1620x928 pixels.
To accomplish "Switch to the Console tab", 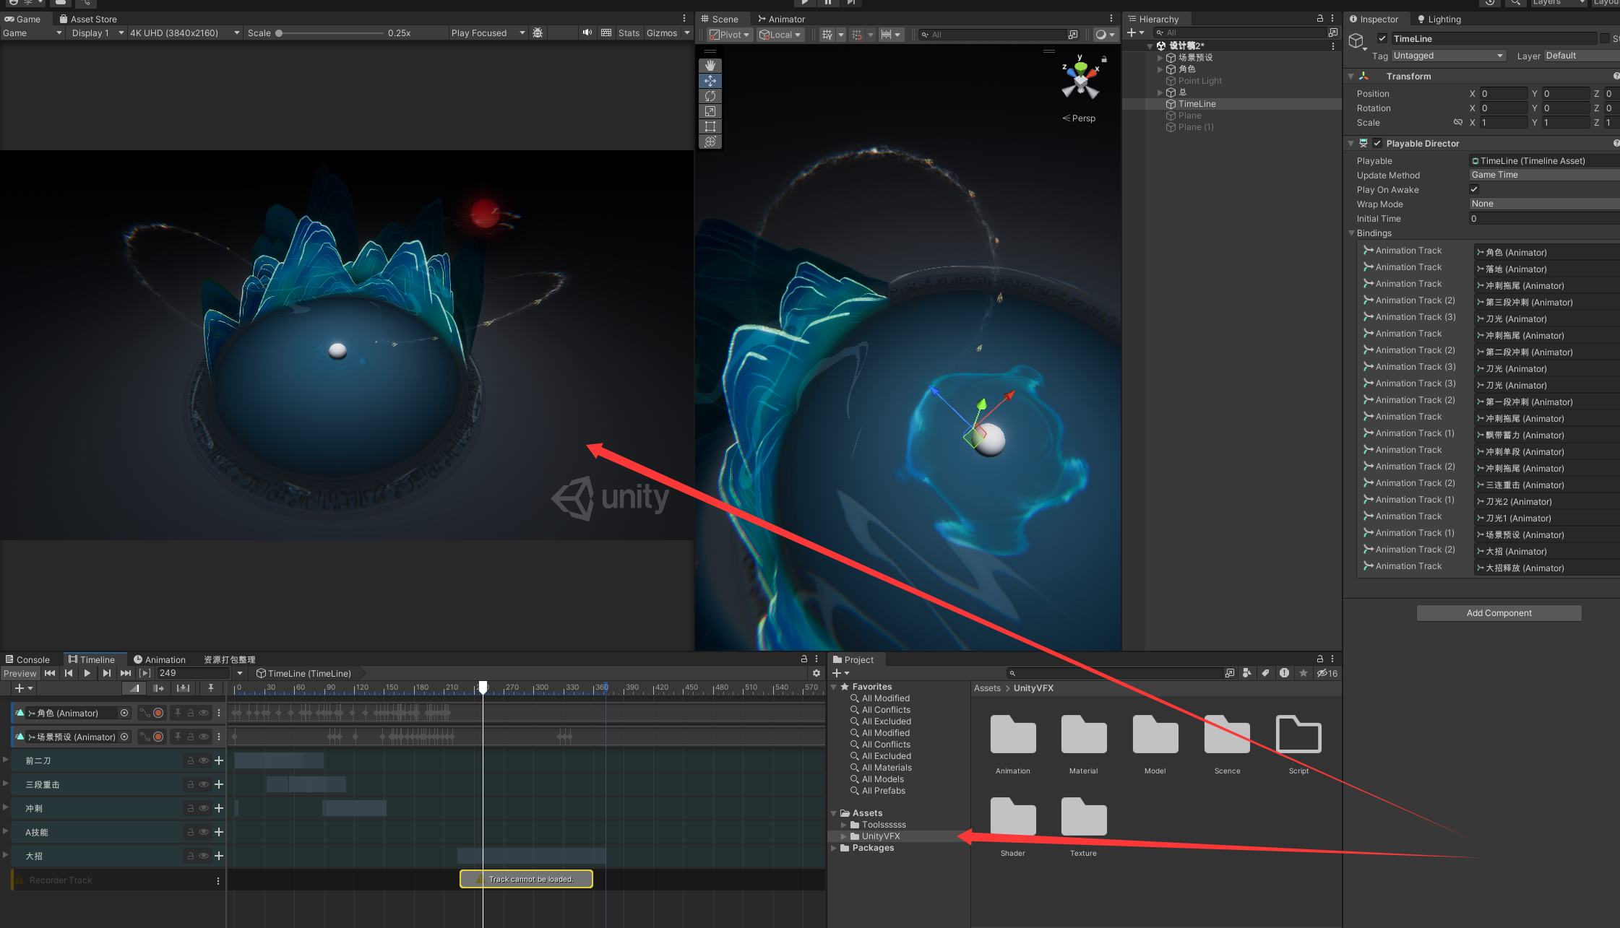I will (27, 659).
